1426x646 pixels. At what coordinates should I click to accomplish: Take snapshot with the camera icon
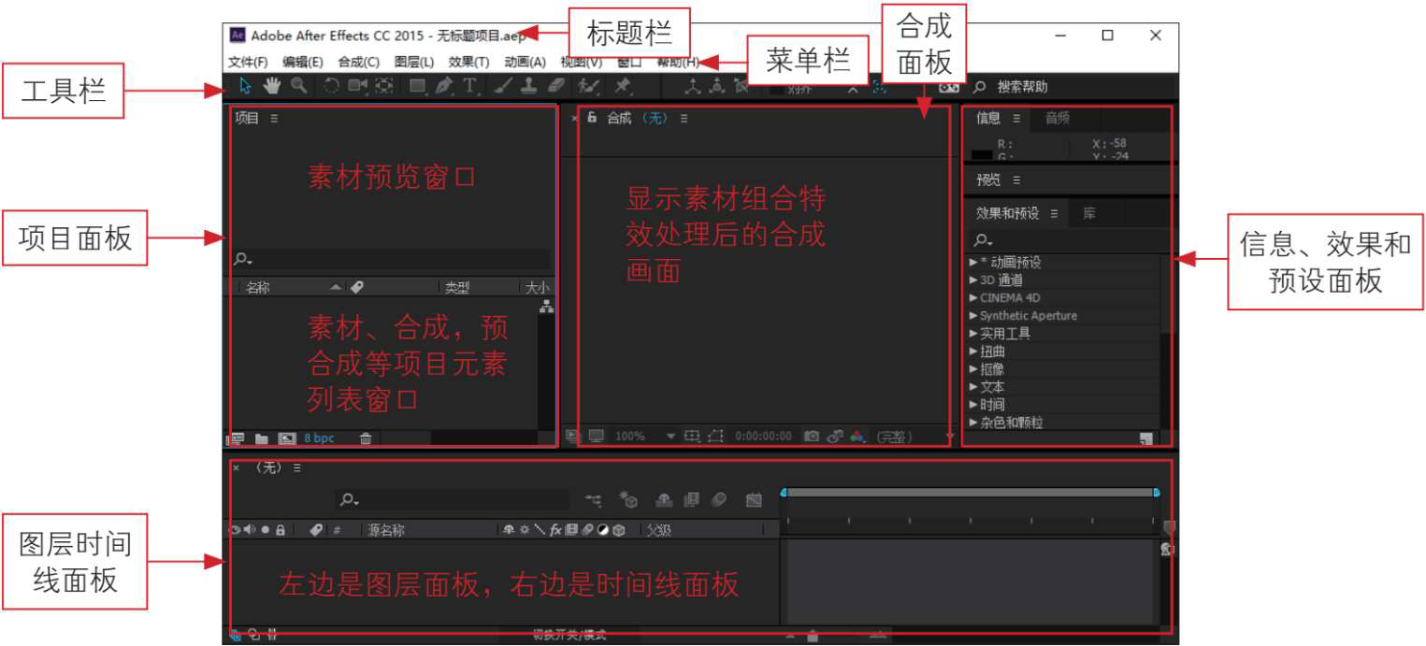(812, 437)
